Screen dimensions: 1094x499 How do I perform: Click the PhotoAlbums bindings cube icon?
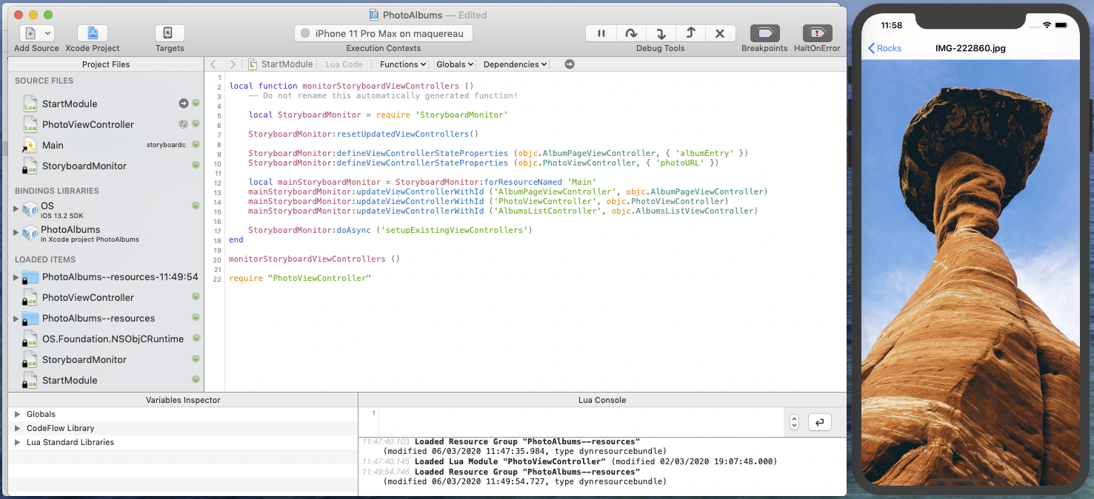pos(30,234)
